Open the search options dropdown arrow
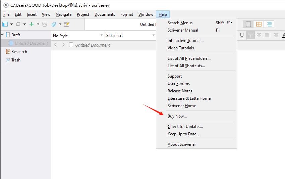The image size is (285, 179). coord(24,24)
